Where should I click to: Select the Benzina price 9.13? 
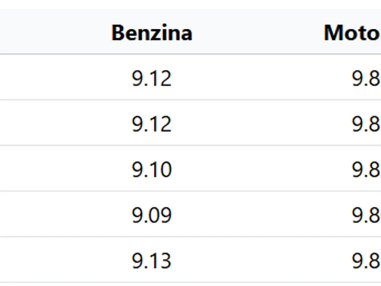152,261
